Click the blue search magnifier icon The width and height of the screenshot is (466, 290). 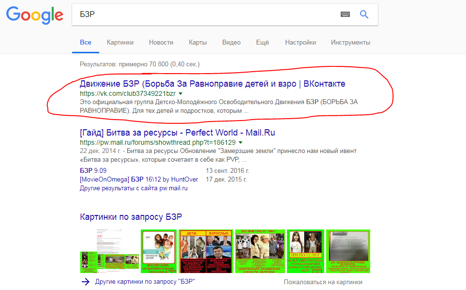click(x=364, y=14)
